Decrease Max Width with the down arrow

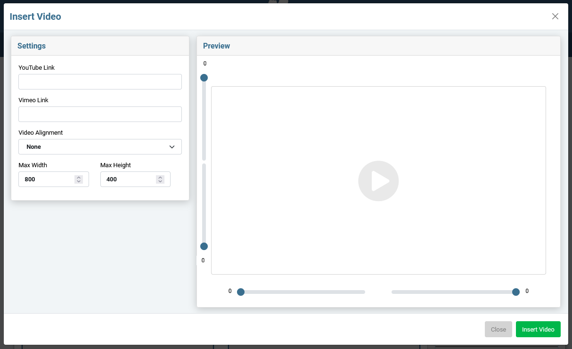click(79, 181)
